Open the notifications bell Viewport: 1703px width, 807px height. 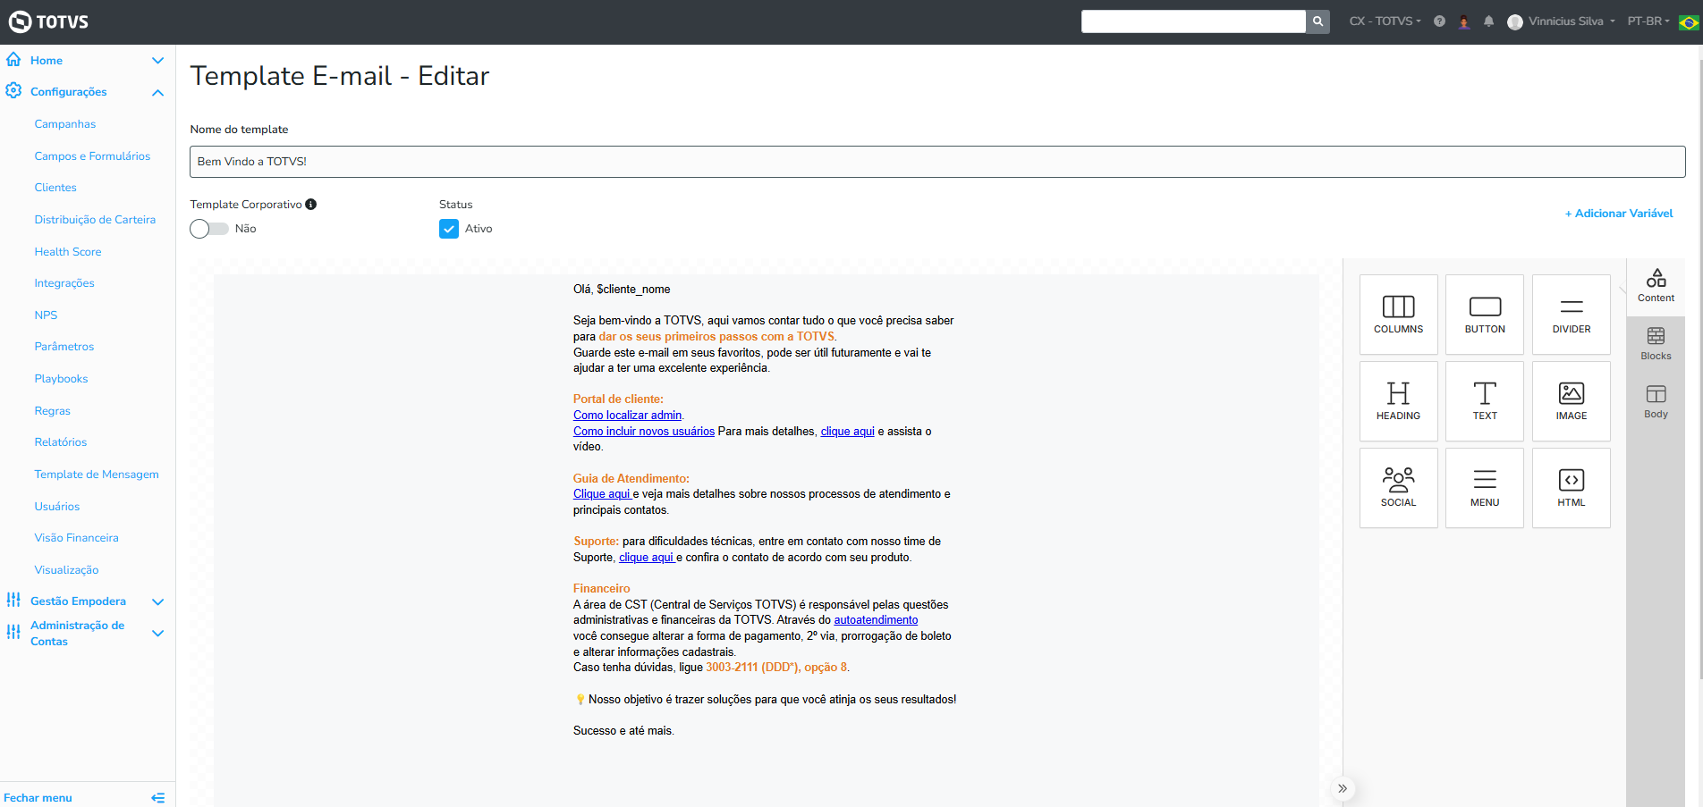(1488, 21)
